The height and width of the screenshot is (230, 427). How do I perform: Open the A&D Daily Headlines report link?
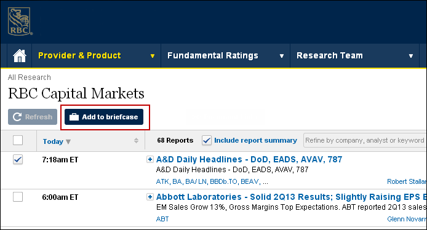(249, 159)
